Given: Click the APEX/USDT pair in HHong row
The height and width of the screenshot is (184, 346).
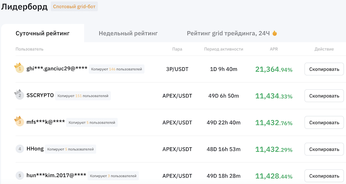Looking at the screenshot, I should [177, 149].
